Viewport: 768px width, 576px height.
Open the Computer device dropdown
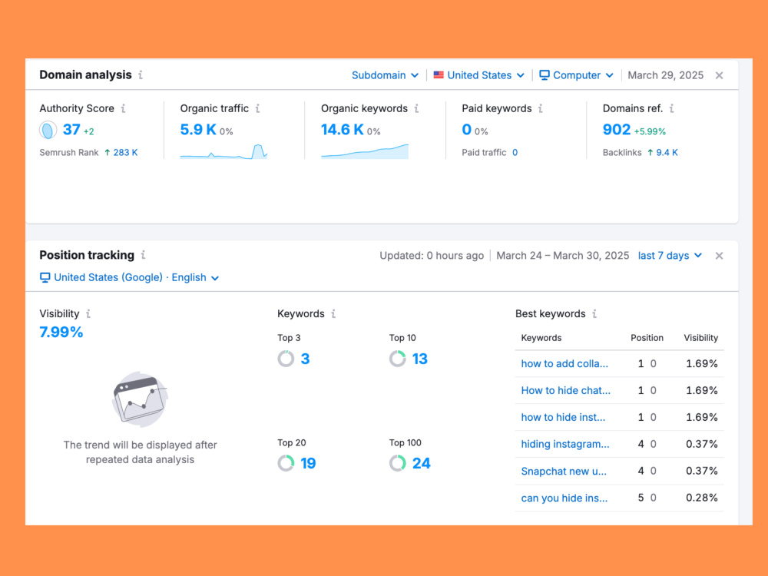click(x=577, y=75)
